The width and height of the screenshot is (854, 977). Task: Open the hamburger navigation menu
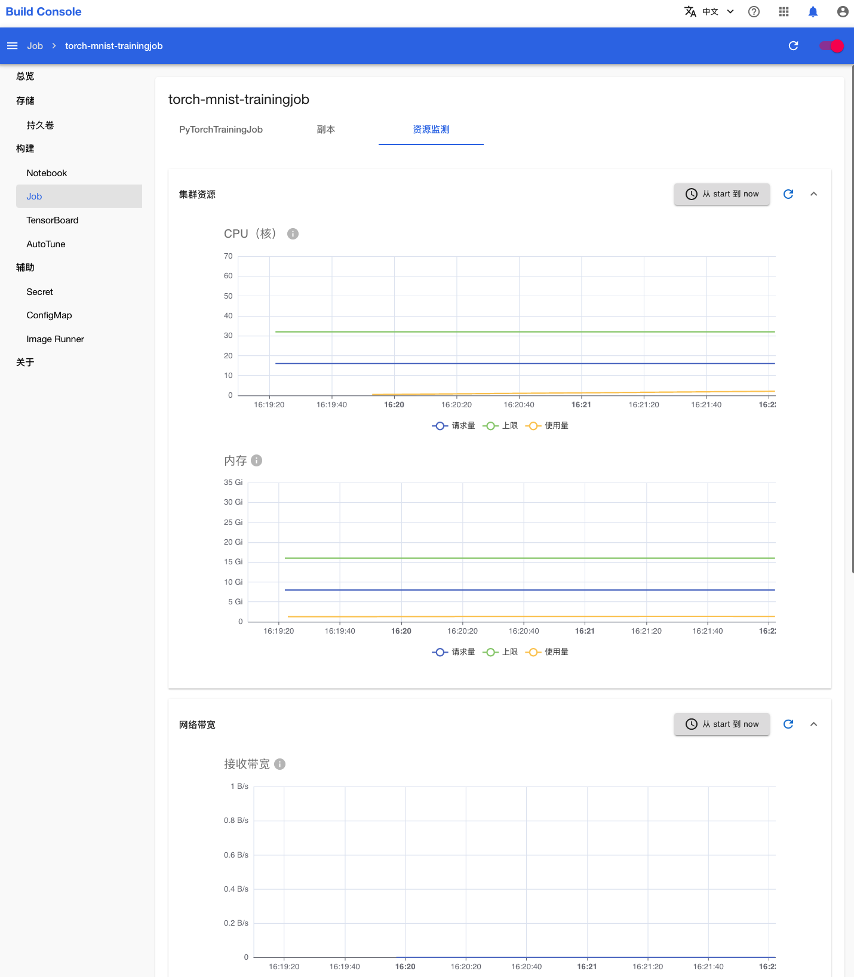12,46
